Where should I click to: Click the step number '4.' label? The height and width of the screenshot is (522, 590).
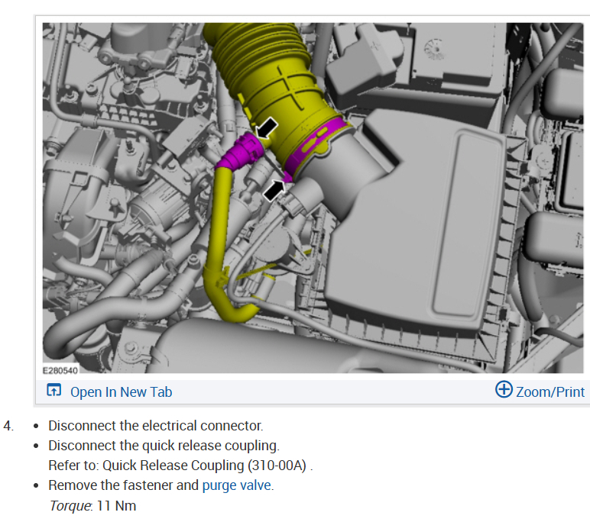coord(8,426)
